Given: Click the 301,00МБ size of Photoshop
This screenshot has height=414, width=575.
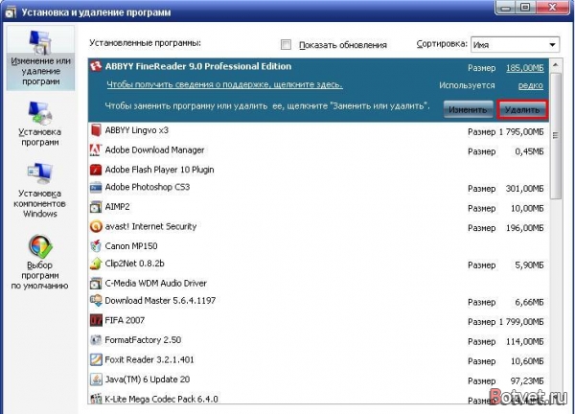Looking at the screenshot, I should click(x=525, y=189).
